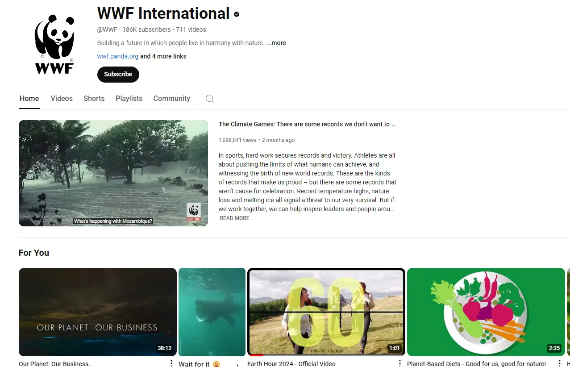
Task: Expand channel description with ...more
Action: pyautogui.click(x=276, y=43)
